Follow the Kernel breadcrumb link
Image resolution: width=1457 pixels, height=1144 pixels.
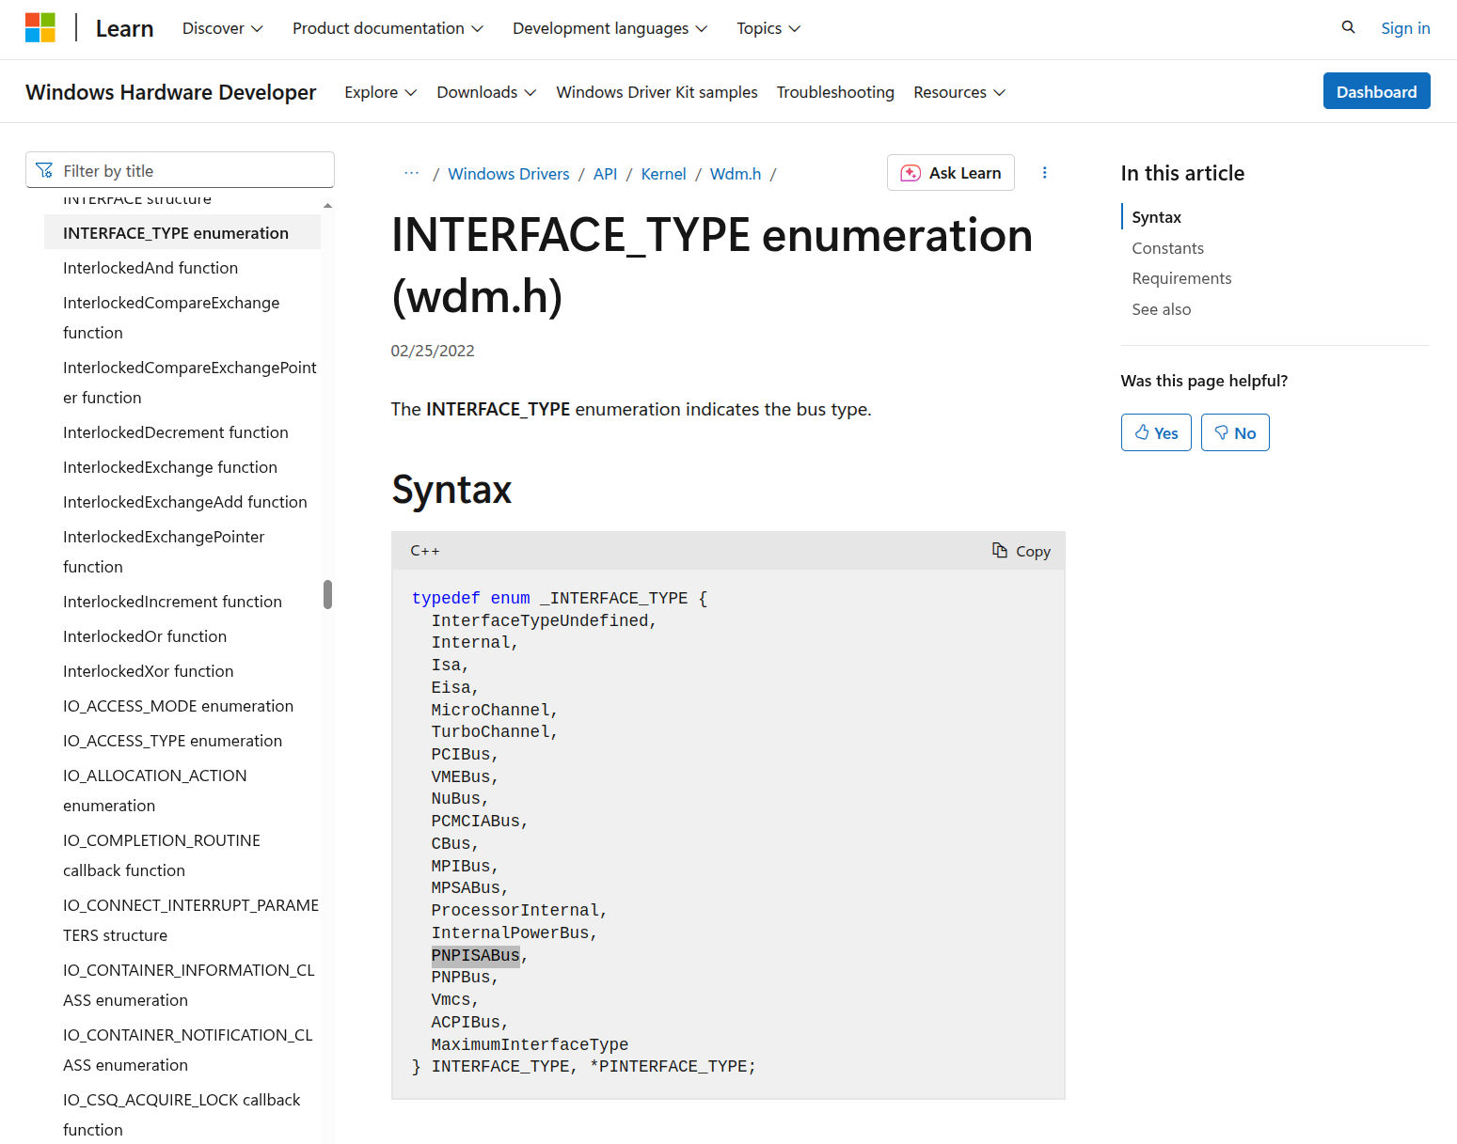point(663,174)
